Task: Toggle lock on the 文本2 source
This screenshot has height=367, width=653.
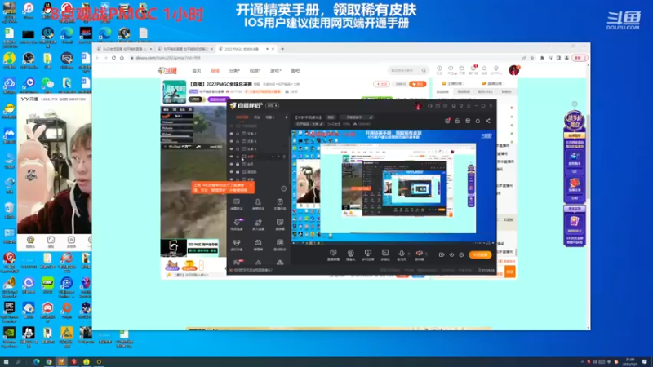Action: [238, 134]
